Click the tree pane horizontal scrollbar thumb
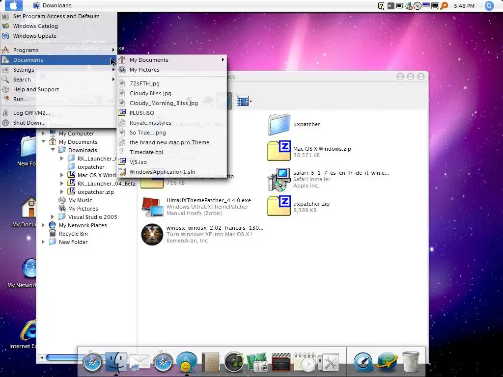The height and width of the screenshot is (377, 503). click(61, 357)
